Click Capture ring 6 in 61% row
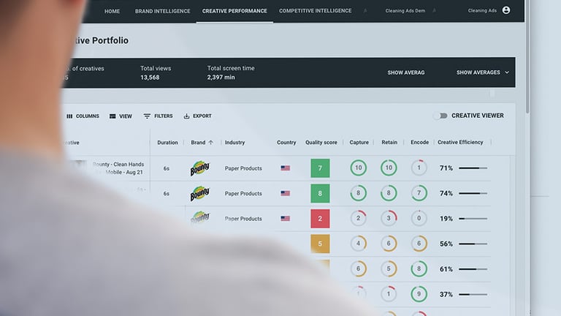 point(358,268)
